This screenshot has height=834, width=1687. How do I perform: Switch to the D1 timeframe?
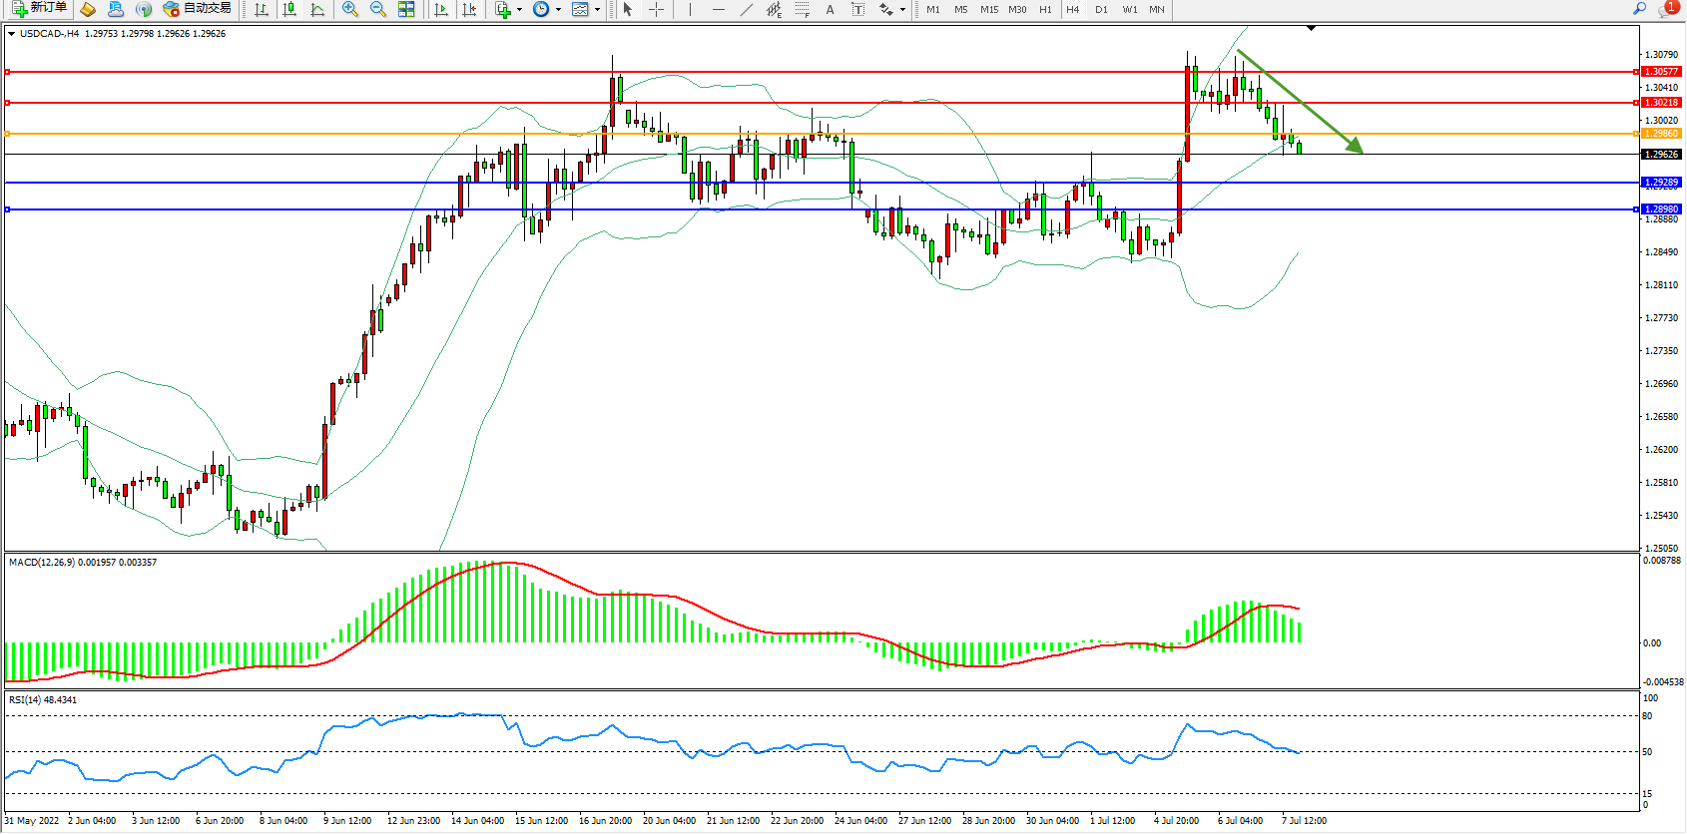(1101, 9)
